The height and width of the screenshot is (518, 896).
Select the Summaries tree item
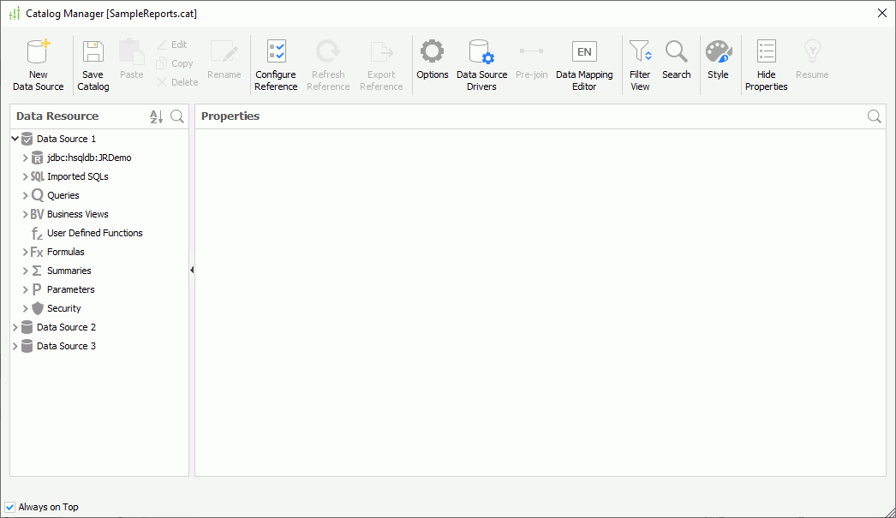pyautogui.click(x=69, y=271)
